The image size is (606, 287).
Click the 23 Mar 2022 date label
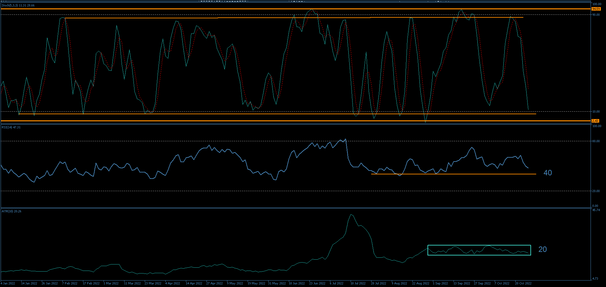(153, 283)
